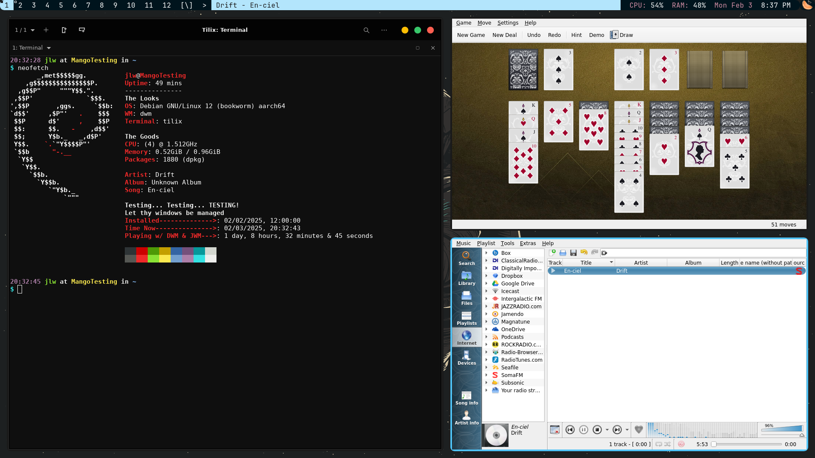This screenshot has width=815, height=458.
Task: Select the Internet panel in Clementine sidebar
Action: point(467,338)
